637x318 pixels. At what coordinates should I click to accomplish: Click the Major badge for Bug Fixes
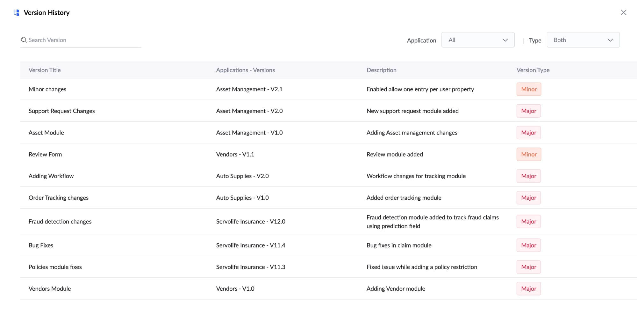528,245
